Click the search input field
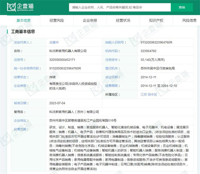Image resolution: width=200 pixels, height=174 pixels. [120, 7]
